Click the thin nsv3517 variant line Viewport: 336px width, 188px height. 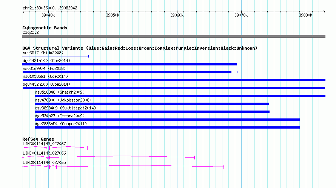click(55, 56)
